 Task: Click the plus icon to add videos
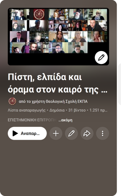(x=56, y=133)
